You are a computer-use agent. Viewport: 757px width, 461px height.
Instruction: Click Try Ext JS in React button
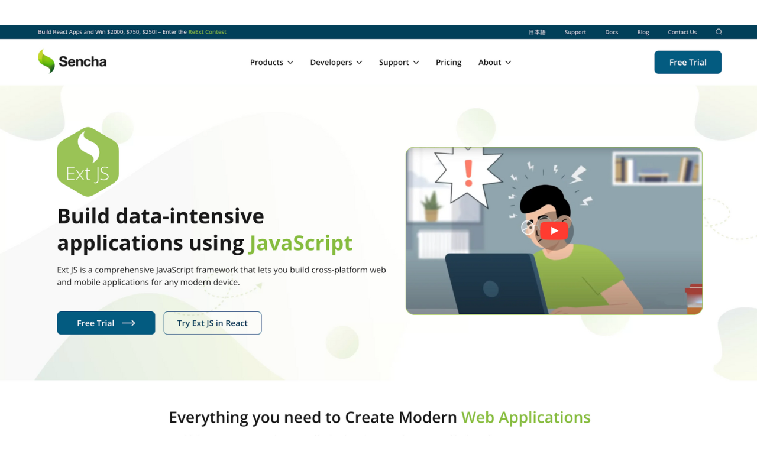coord(212,323)
